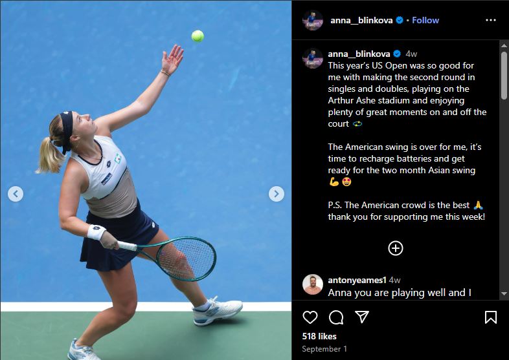
Task: Go back to the previous photo arrow
Action: 16,194
